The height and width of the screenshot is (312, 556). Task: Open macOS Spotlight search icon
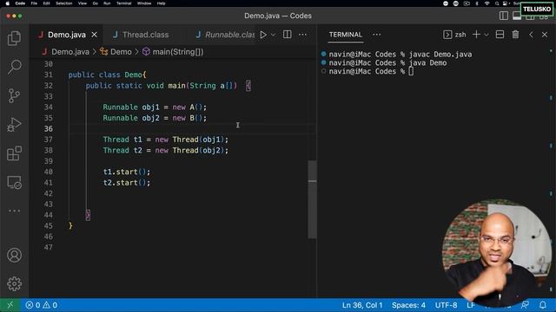pyautogui.click(x=497, y=3)
